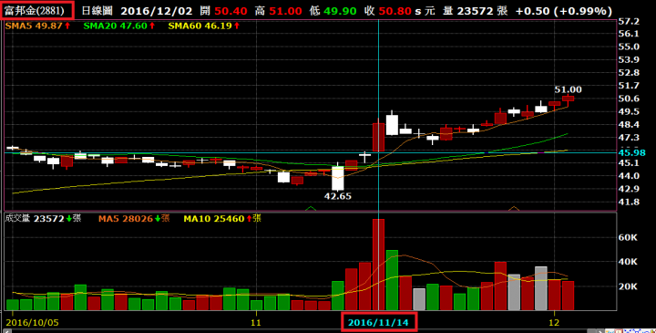Screen dimensions: 656x333
Task: Click the 42.65 low annotation on chart
Action: [338, 196]
